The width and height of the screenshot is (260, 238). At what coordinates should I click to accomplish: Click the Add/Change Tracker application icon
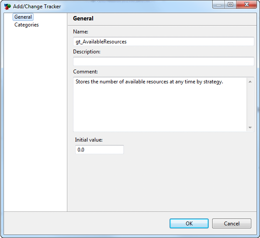coord(7,7)
